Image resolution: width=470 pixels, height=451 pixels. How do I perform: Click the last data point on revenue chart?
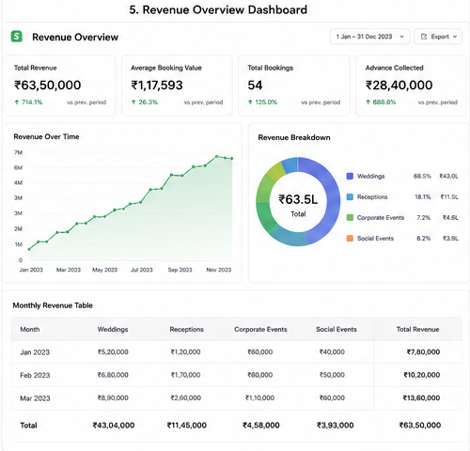click(x=232, y=159)
